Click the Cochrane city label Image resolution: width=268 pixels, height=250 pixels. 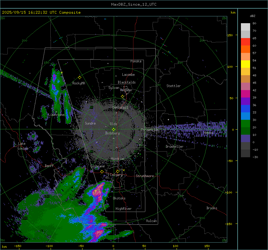[x=97, y=166]
